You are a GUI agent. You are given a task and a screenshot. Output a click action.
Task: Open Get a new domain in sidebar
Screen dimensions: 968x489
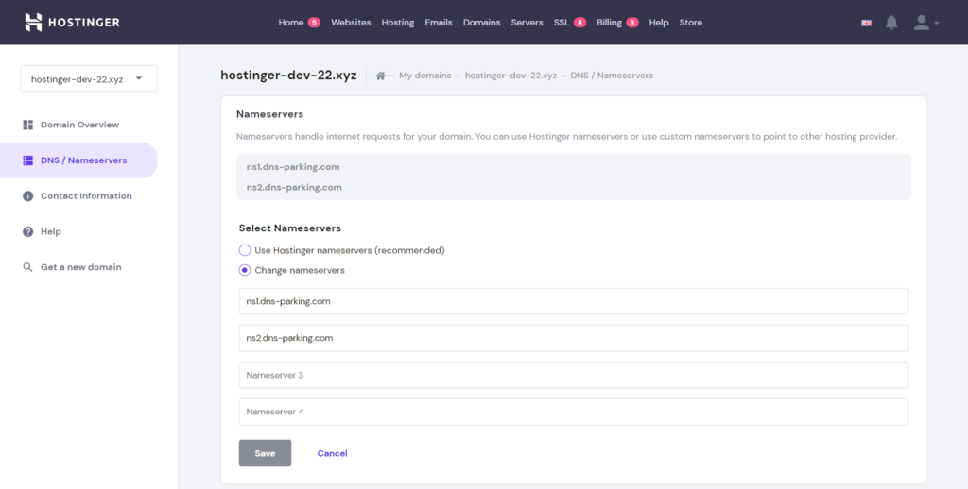81,267
